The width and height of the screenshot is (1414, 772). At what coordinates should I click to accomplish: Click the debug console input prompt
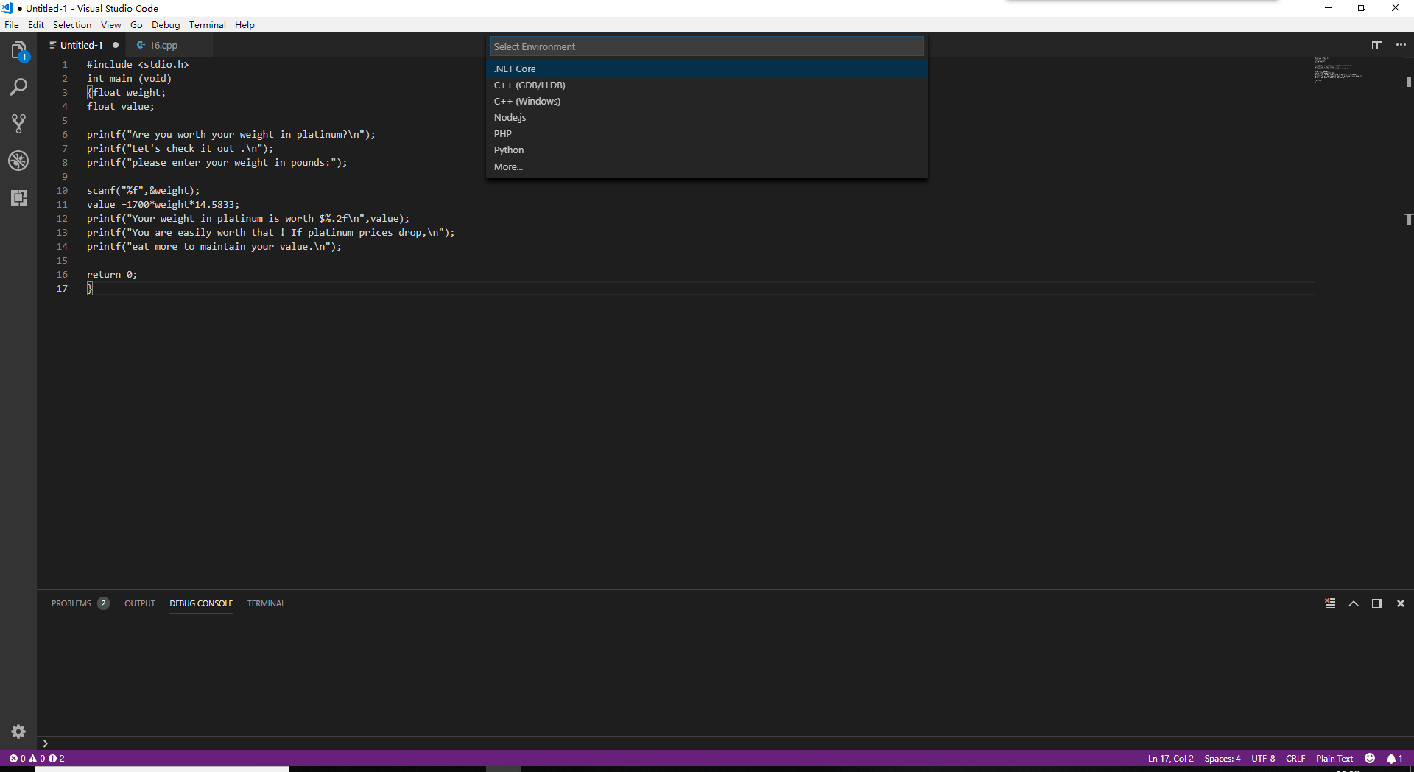[x=725, y=743]
